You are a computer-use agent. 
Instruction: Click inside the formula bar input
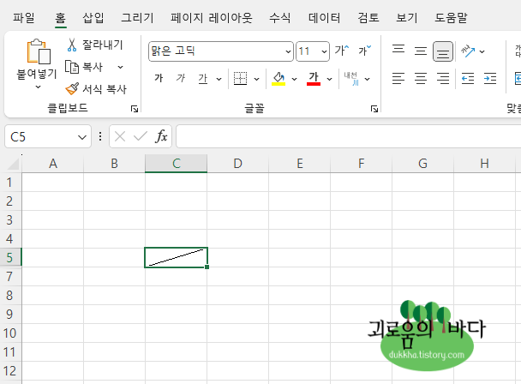(348, 136)
